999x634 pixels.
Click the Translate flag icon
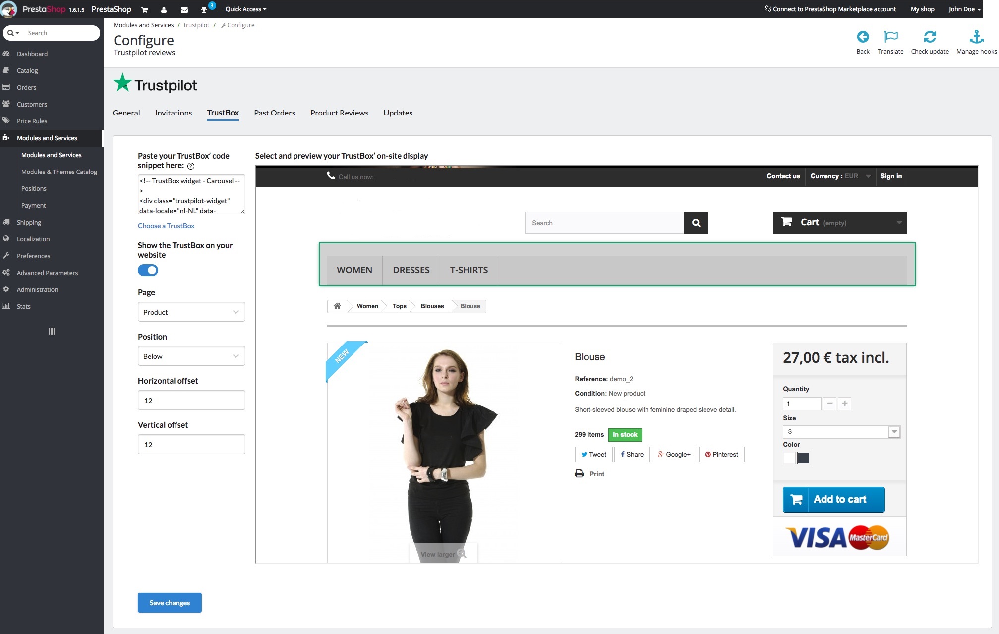tap(891, 37)
